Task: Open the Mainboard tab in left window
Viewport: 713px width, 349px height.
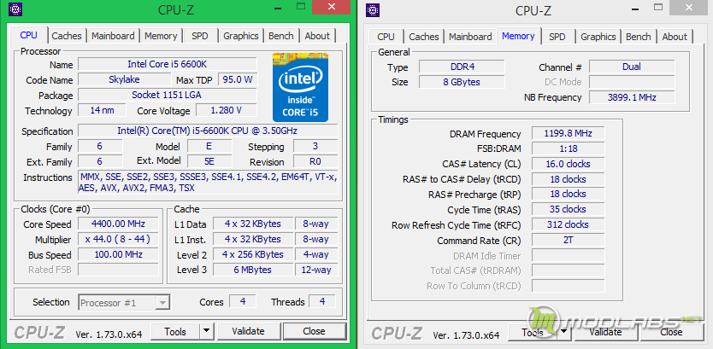Action: pos(113,36)
